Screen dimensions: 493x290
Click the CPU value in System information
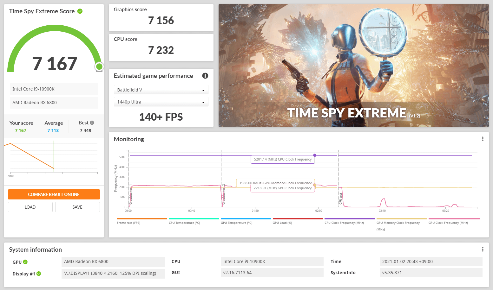pyautogui.click(x=272, y=262)
